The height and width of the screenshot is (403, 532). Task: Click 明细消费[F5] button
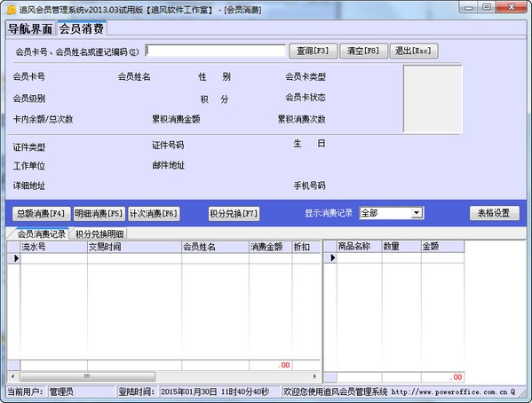(99, 213)
